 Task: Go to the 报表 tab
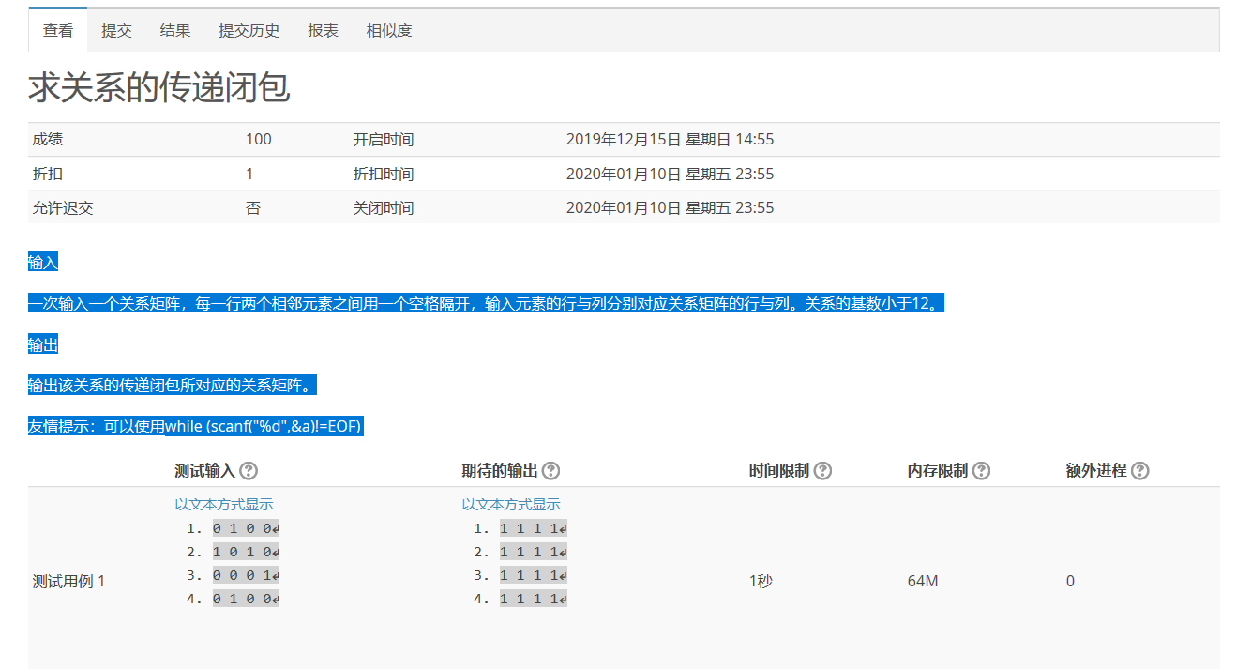click(x=324, y=30)
